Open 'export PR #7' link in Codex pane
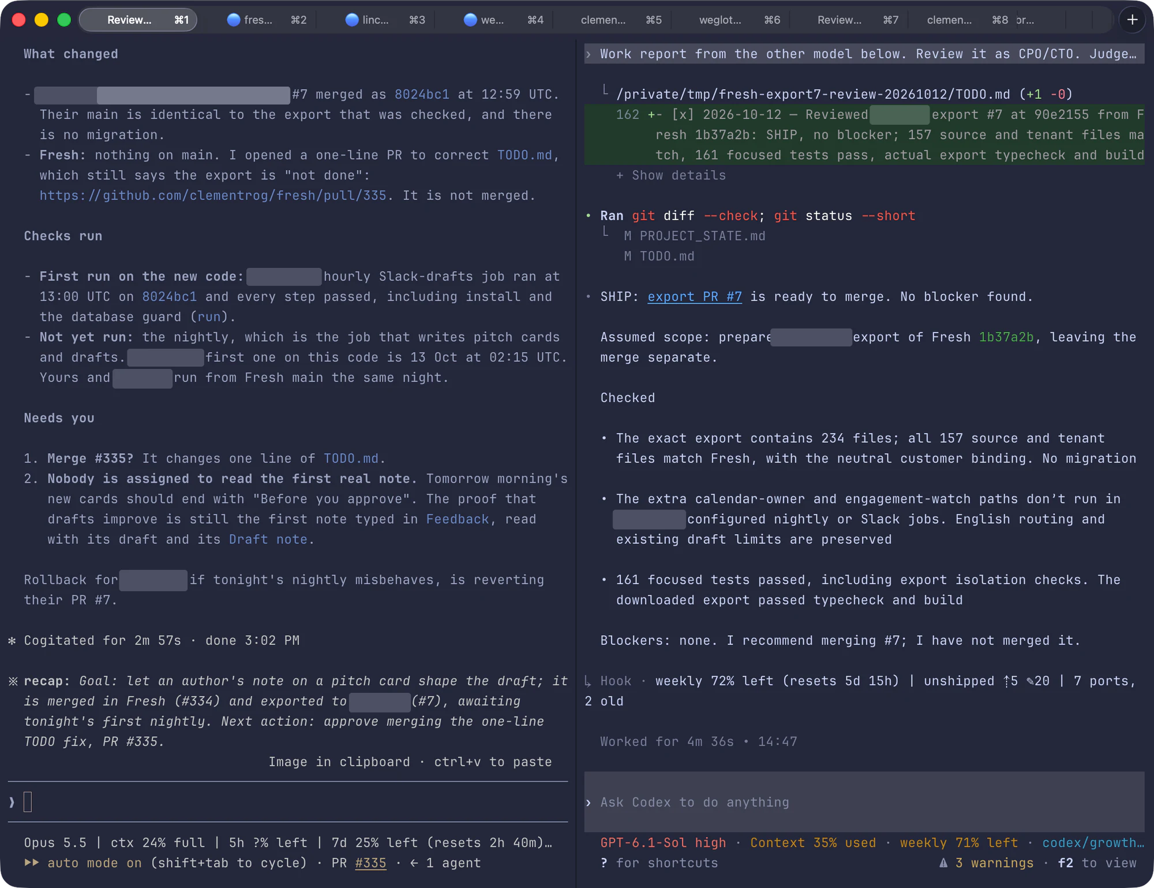Image resolution: width=1154 pixels, height=888 pixels. (x=695, y=297)
